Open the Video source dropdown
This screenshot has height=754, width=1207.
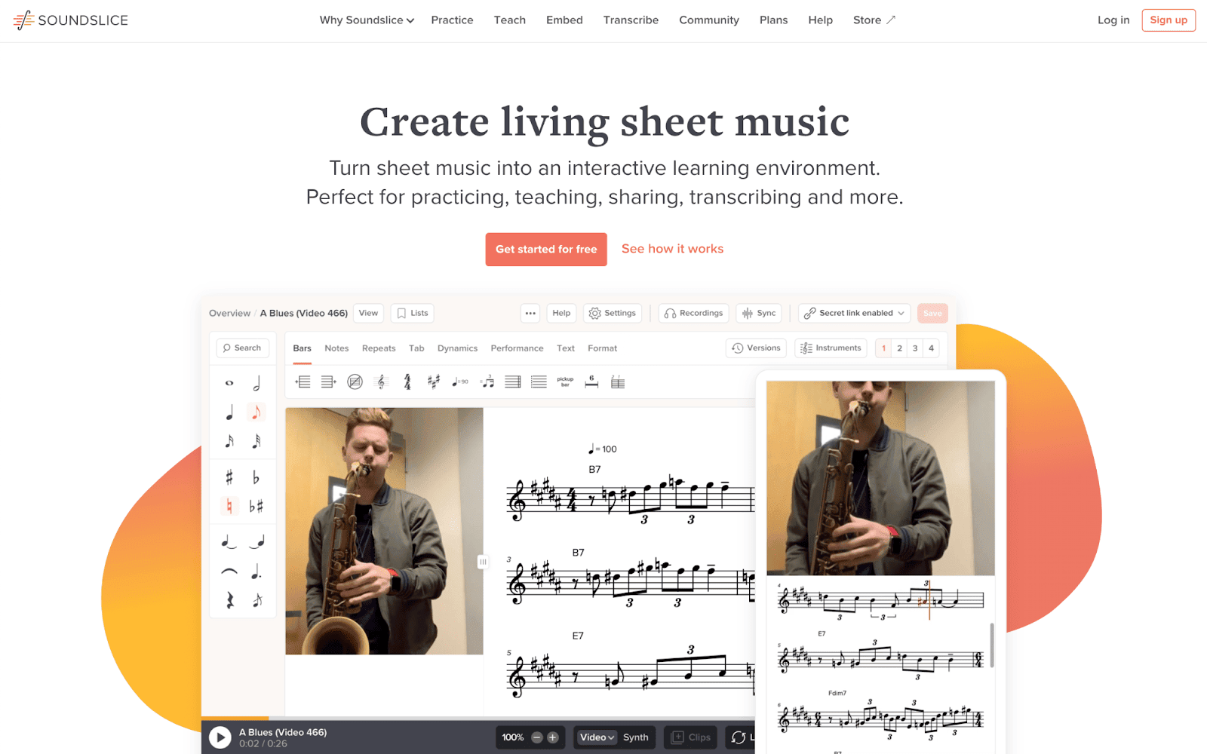[x=597, y=737]
